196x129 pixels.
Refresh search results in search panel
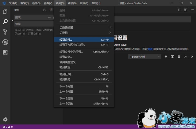pyautogui.click(x=44, y=10)
